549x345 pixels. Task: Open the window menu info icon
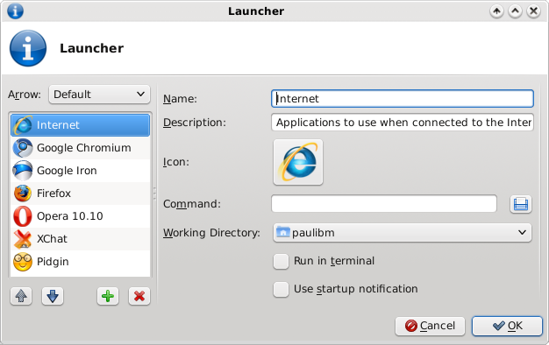click(15, 11)
